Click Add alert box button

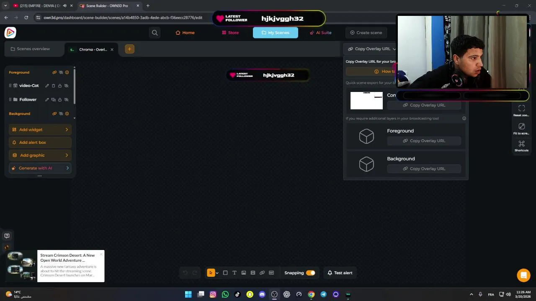pyautogui.click(x=40, y=143)
